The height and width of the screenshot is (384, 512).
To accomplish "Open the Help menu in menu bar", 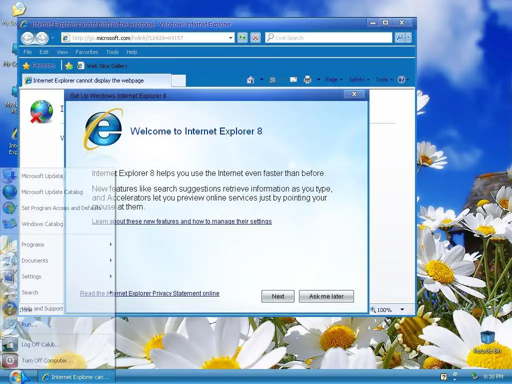I will coord(132,52).
